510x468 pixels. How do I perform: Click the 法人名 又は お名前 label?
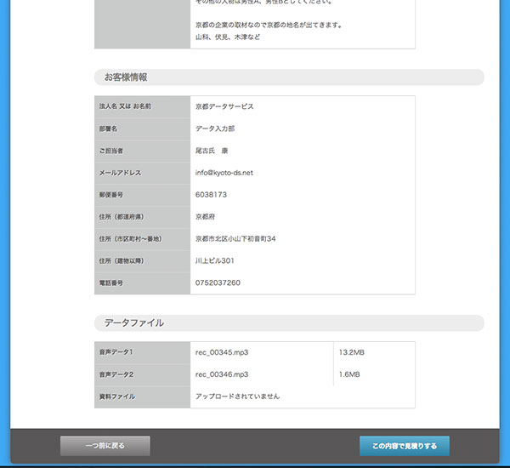coord(125,106)
